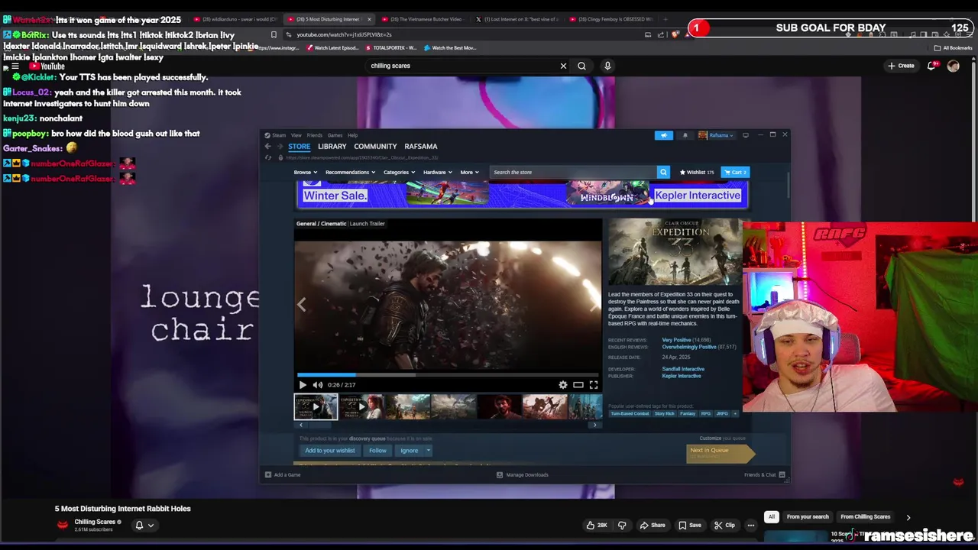Switch to the COMMUNITY tab
978x550 pixels.
click(x=375, y=147)
